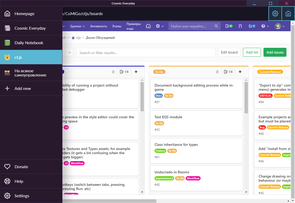Screen dimensions: 295x203
Task: Add new issue to To Do list
Action: (x=240, y=72)
